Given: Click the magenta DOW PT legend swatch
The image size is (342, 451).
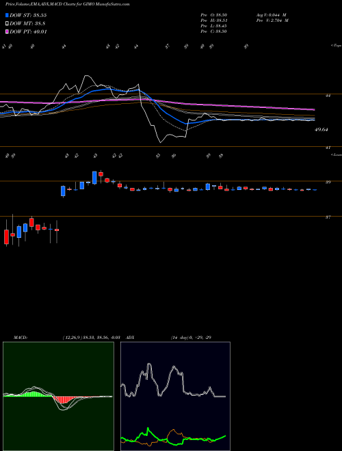Looking at the screenshot, I should [x=7, y=31].
